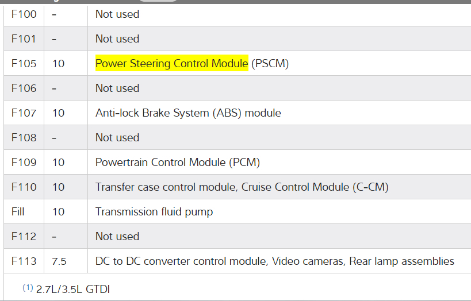The image size is (471, 301).
Task: Select the 7.5 amp rating cell
Action: [59, 261]
